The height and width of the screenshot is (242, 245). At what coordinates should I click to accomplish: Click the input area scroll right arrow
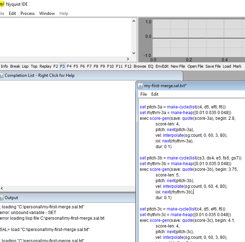point(128,59)
